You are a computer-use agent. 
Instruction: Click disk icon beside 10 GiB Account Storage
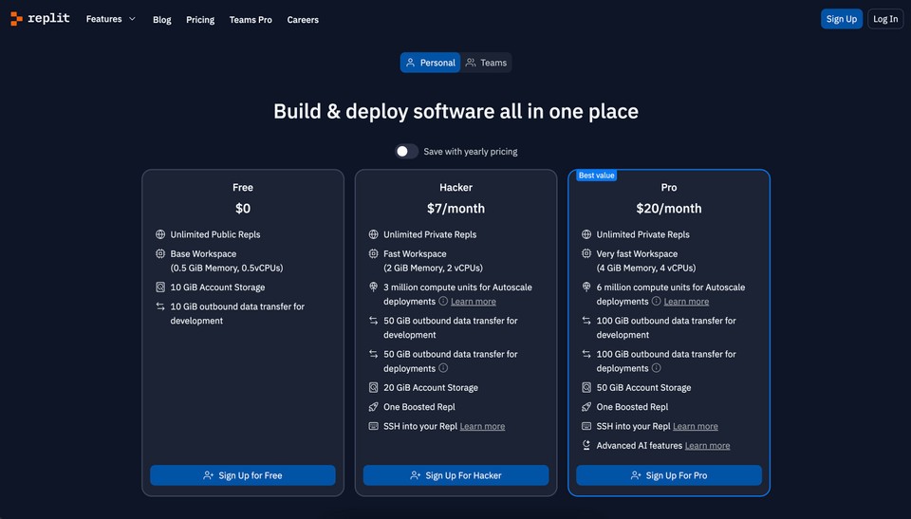point(160,287)
